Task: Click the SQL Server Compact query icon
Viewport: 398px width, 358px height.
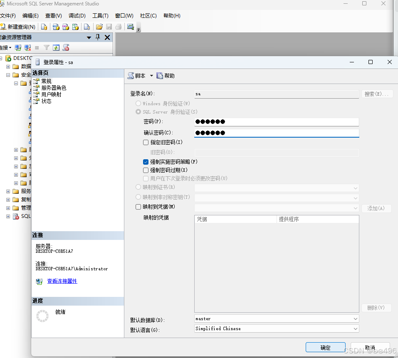Action: pyautogui.click(x=87, y=27)
